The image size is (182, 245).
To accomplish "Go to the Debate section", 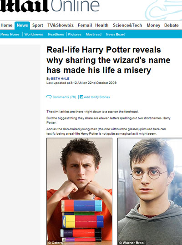I will pyautogui.click(x=172, y=26).
